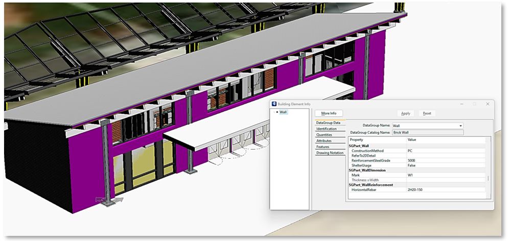Switch to the Identification tab

326,129
